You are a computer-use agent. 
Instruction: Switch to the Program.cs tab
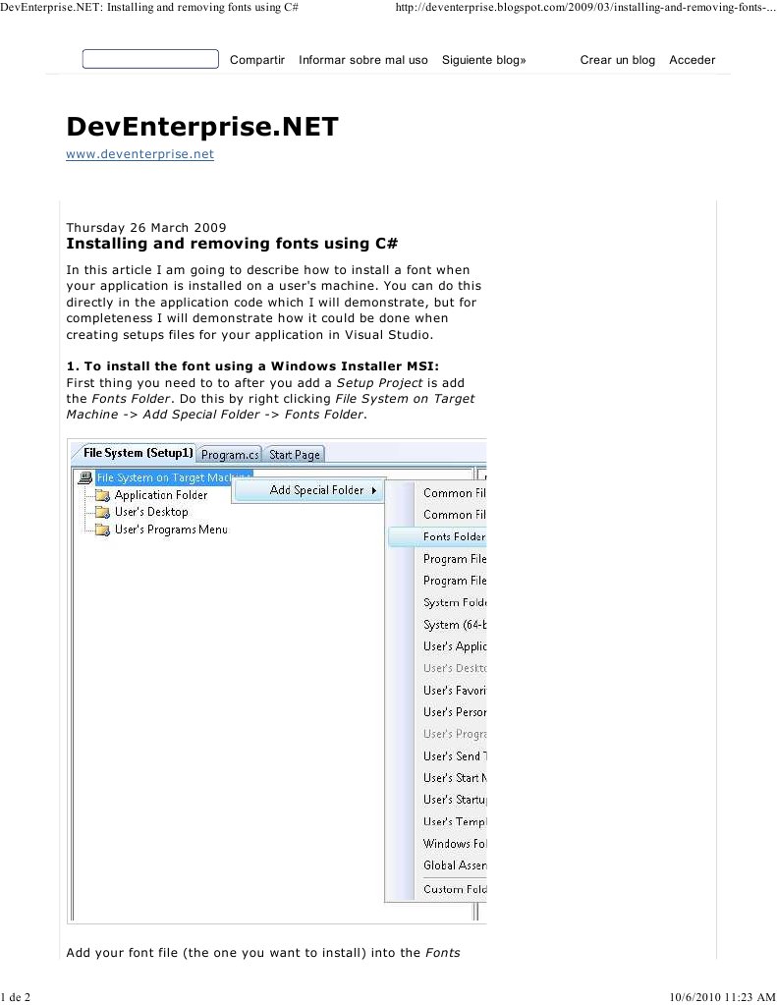[230, 455]
